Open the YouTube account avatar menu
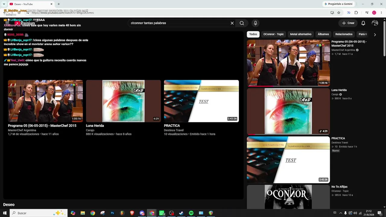 375,23
